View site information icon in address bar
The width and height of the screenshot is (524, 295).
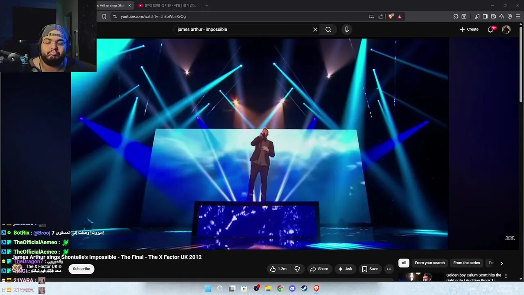[115, 16]
